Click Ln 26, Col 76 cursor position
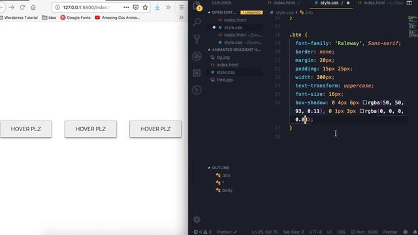This screenshot has width=418, height=235. (265, 232)
